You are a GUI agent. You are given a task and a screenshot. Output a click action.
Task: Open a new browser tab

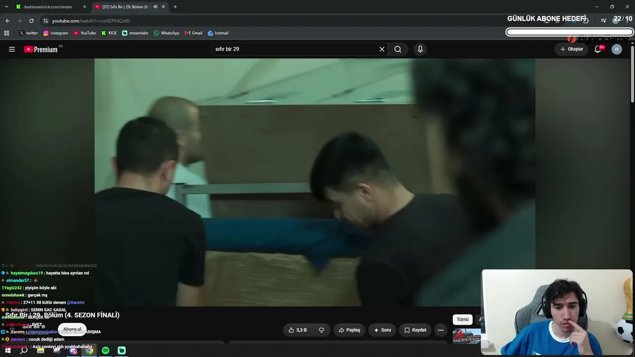pos(175,7)
